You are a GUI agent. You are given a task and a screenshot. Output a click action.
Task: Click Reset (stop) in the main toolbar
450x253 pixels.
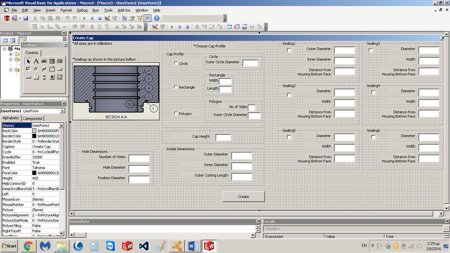[x=99, y=18]
